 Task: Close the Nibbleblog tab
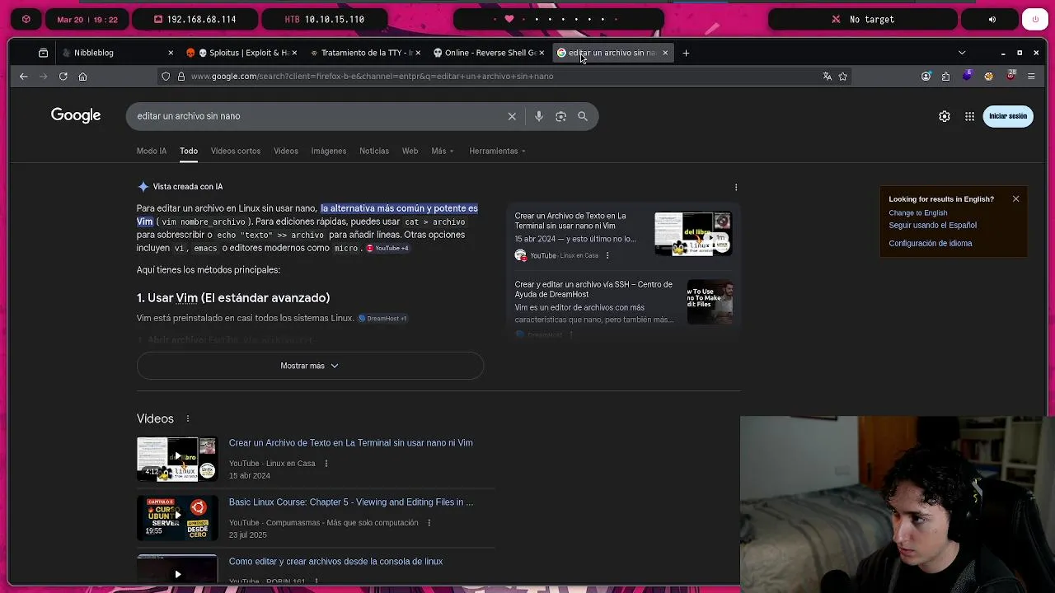point(171,53)
